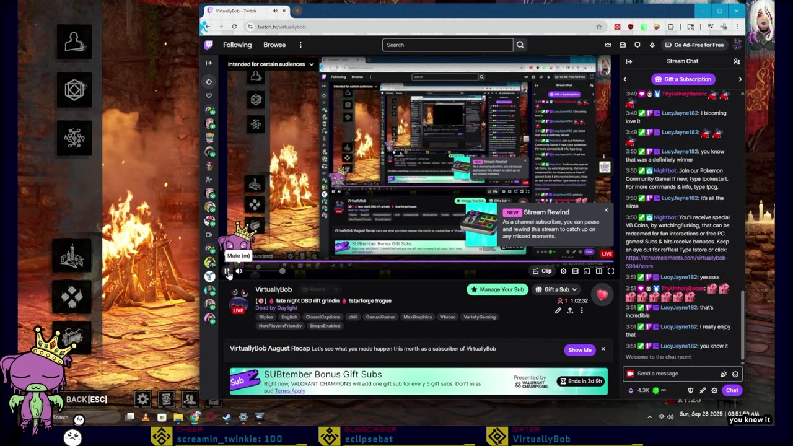Viewport: 793px width, 446px height.
Task: Open the Following tab
Action: (x=237, y=45)
